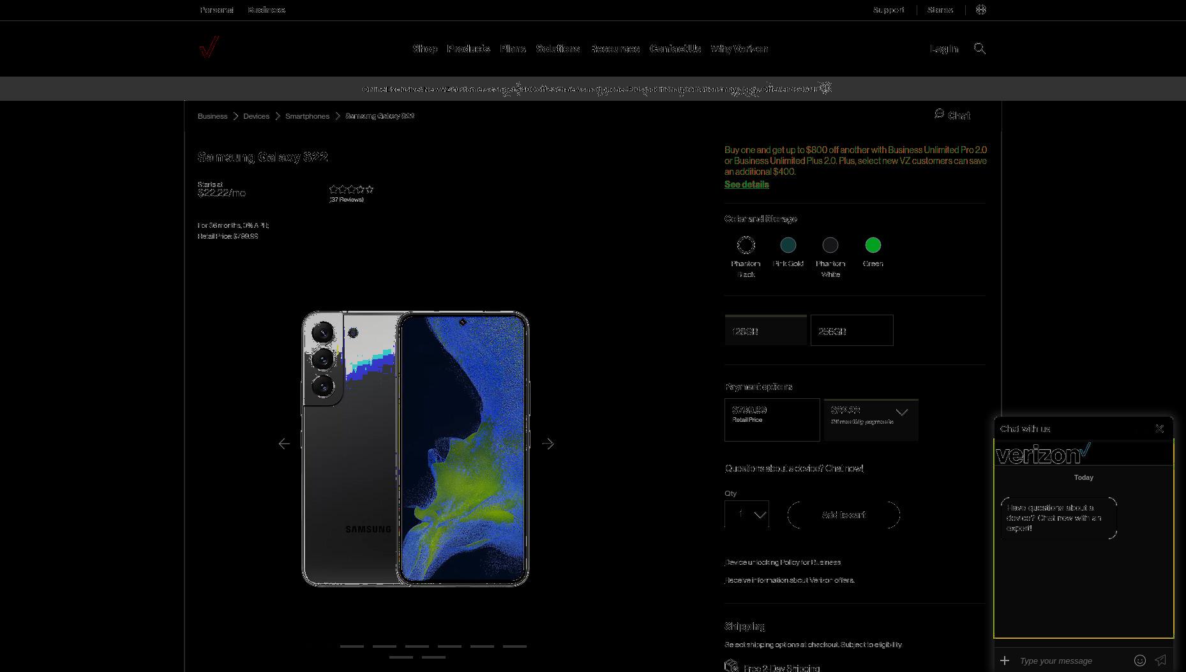Open Chat via speech bubble icon
This screenshot has height=672, width=1186.
click(x=939, y=114)
